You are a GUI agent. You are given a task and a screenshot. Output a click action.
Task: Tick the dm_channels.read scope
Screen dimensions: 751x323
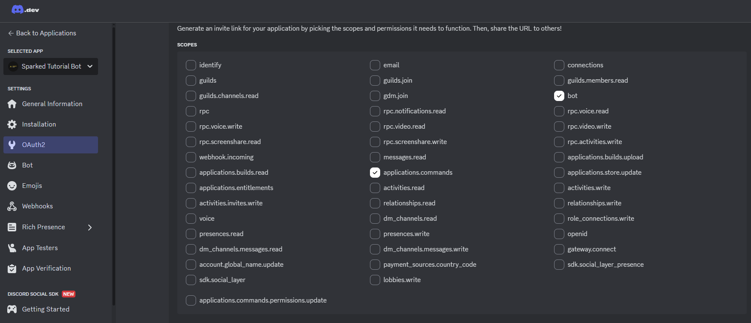tap(375, 219)
